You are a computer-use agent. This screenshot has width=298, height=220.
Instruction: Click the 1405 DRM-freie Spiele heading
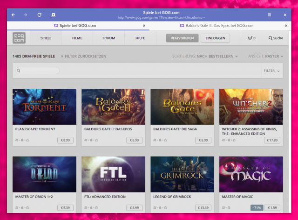point(34,56)
